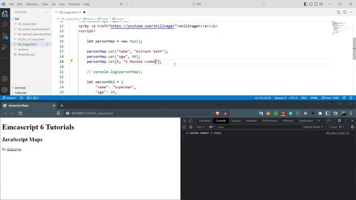
Task: Click the master branch in the status bar
Action: click(x=9, y=98)
